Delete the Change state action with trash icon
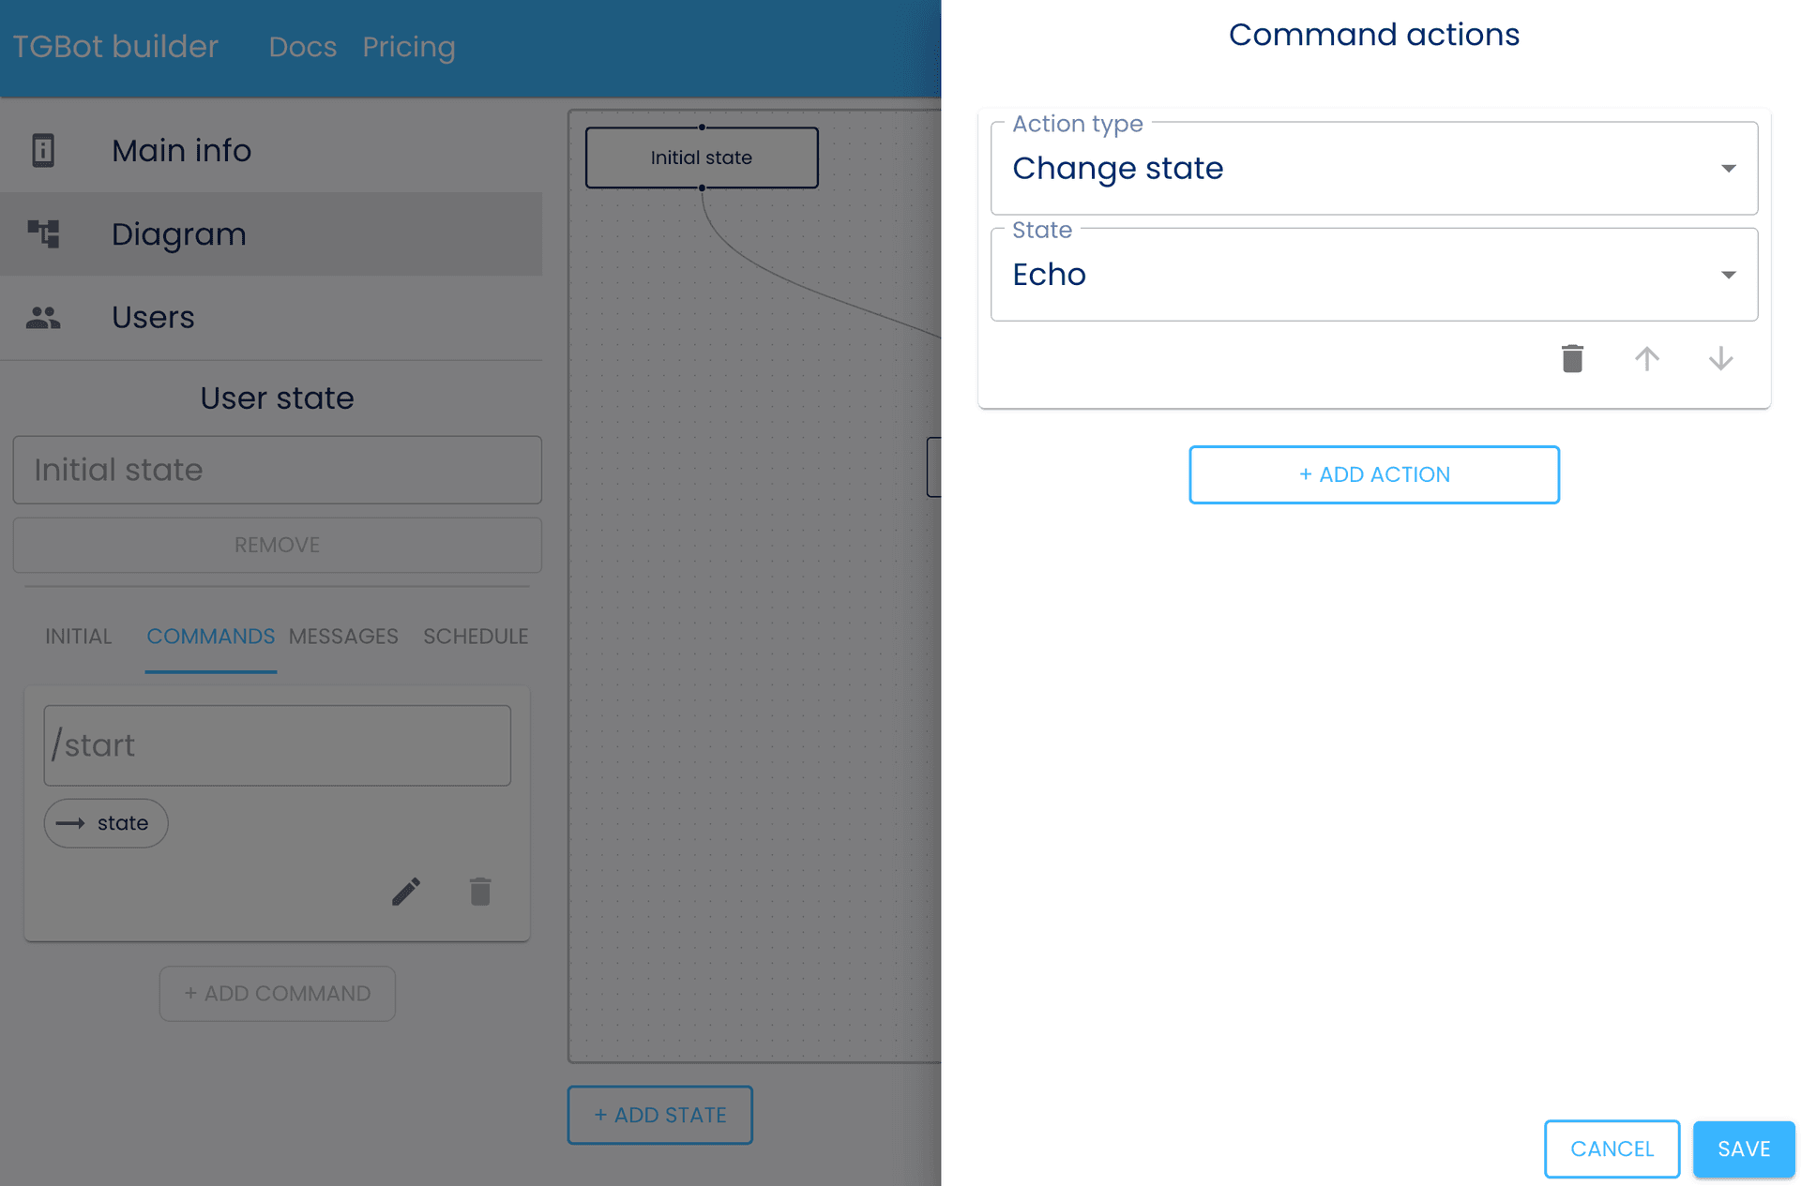1801x1186 pixels. click(x=1572, y=358)
